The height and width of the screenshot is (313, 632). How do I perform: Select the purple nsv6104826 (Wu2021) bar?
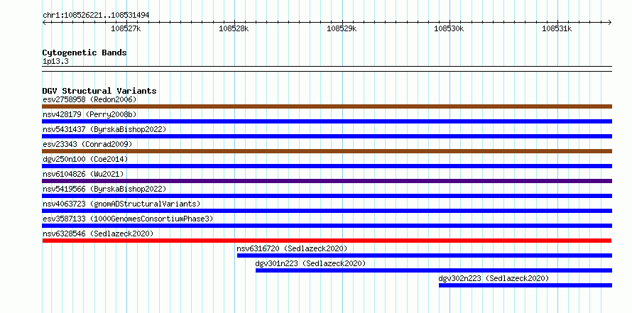(x=327, y=181)
